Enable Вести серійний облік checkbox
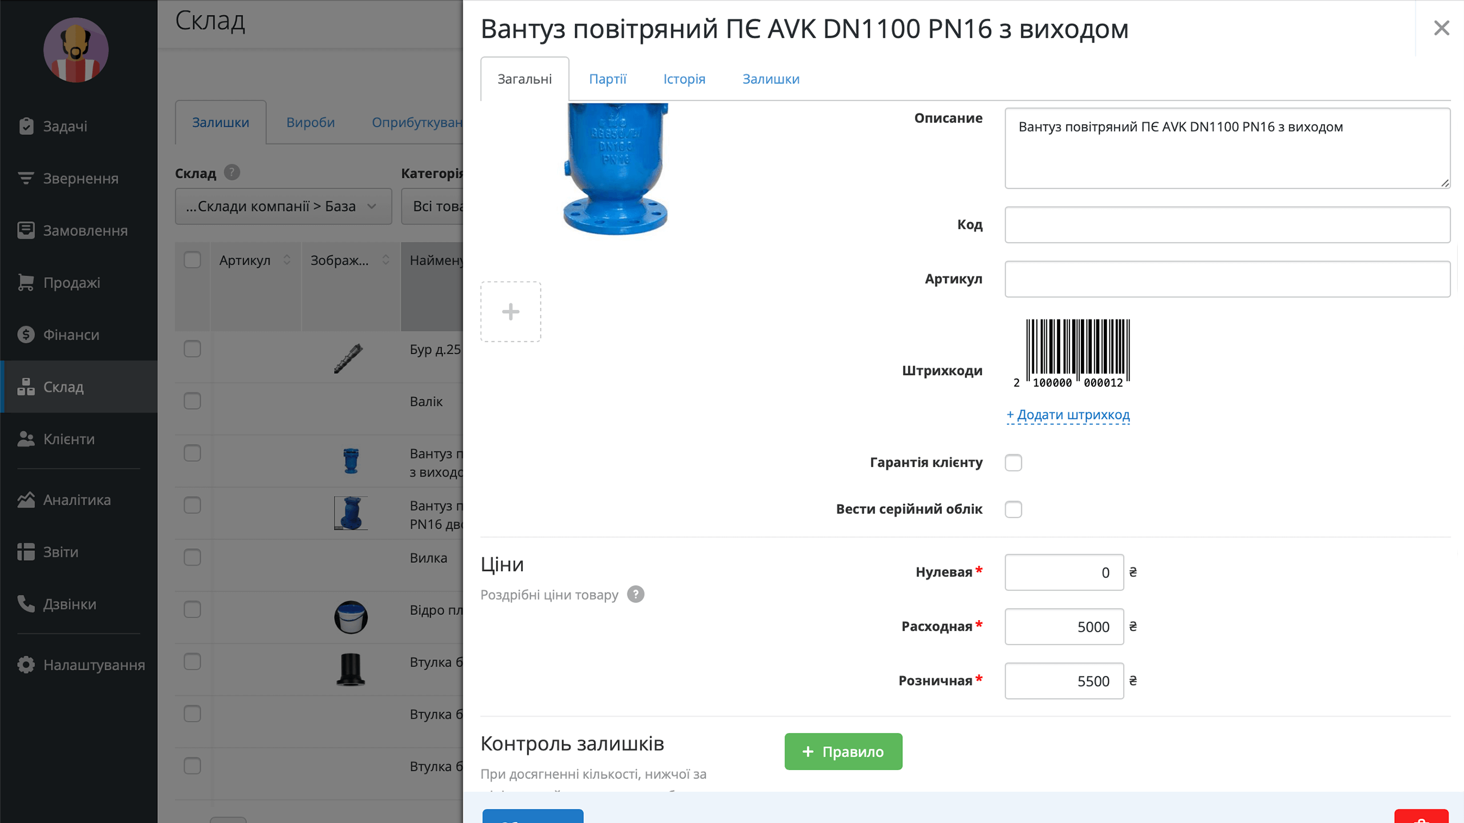1464x823 pixels. (1013, 509)
